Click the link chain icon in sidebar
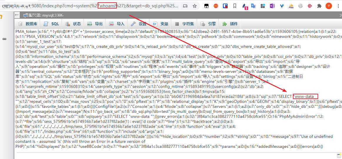Screen dimensions: 342x159 (x=4, y=39)
